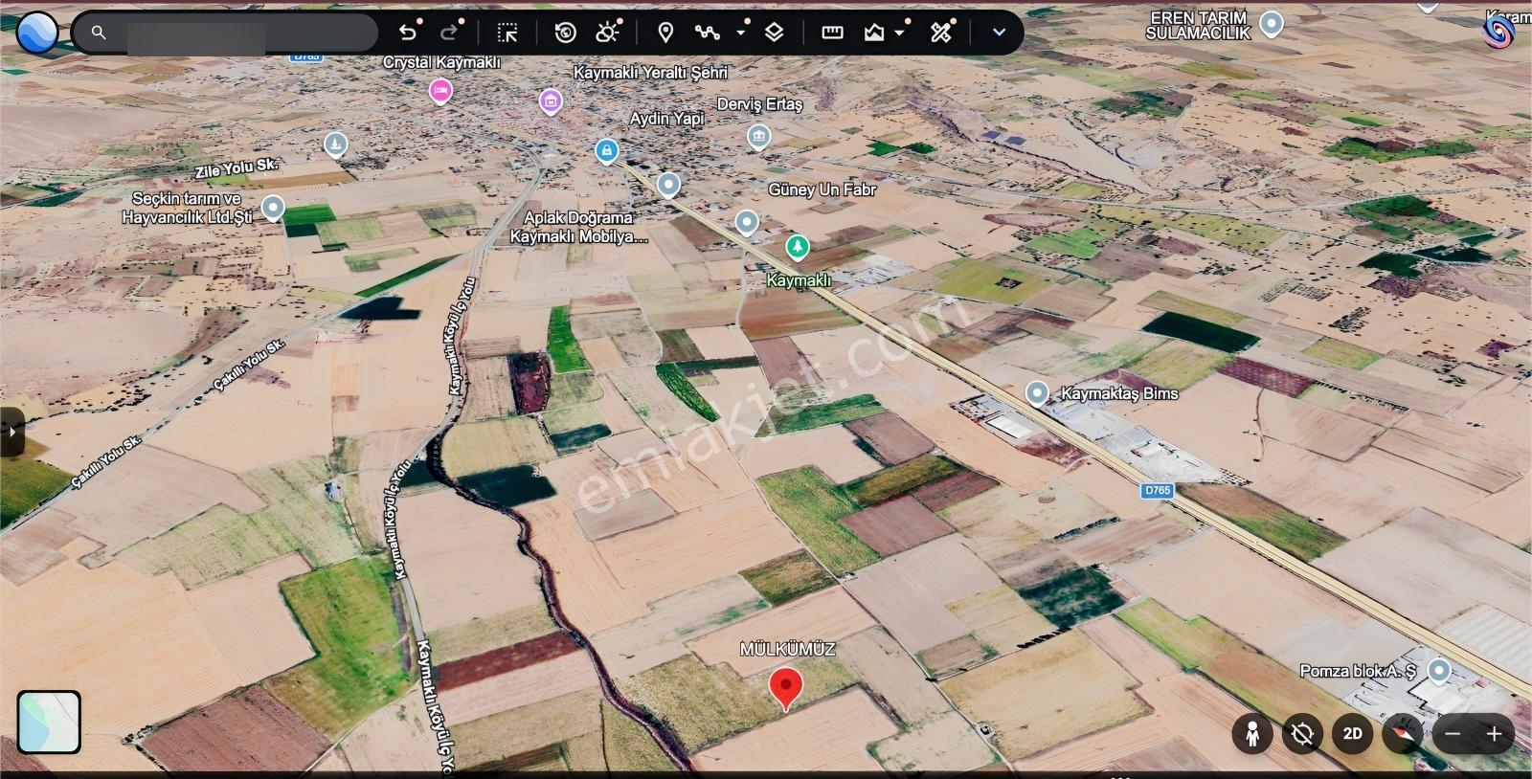Open historical imagery time tool
This screenshot has width=1532, height=779.
[566, 33]
